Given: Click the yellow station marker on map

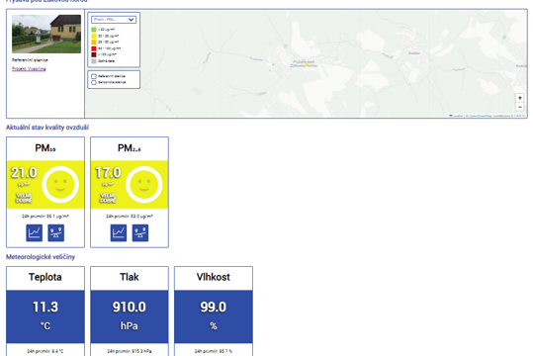Looking at the screenshot, I should coord(307,64).
